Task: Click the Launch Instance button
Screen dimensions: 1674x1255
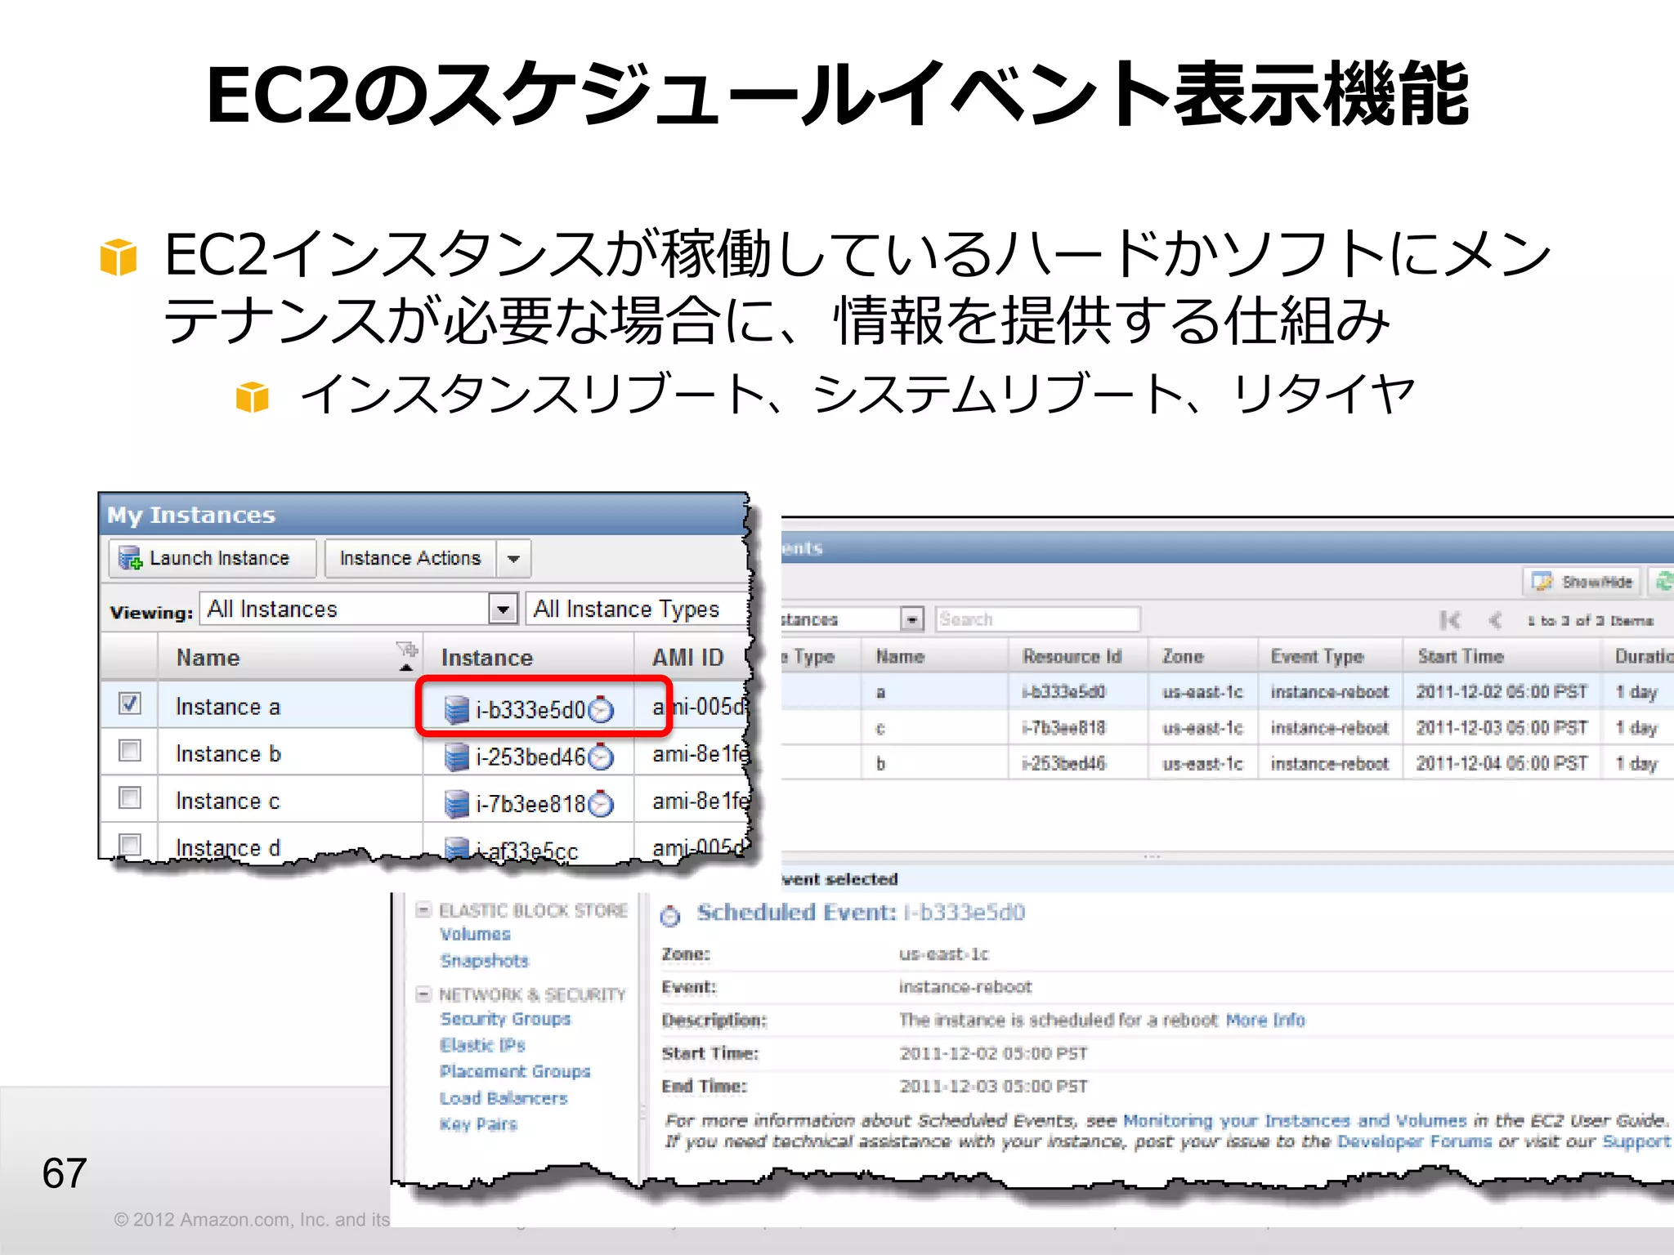Action: pyautogui.click(x=212, y=558)
